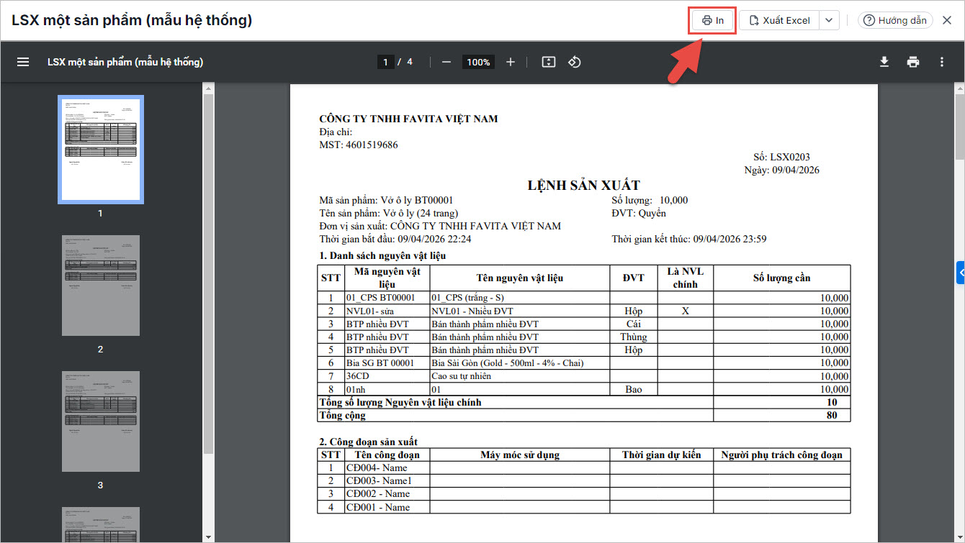Click the Số lượng cần column header
The image size is (965, 543).
pyautogui.click(x=782, y=278)
